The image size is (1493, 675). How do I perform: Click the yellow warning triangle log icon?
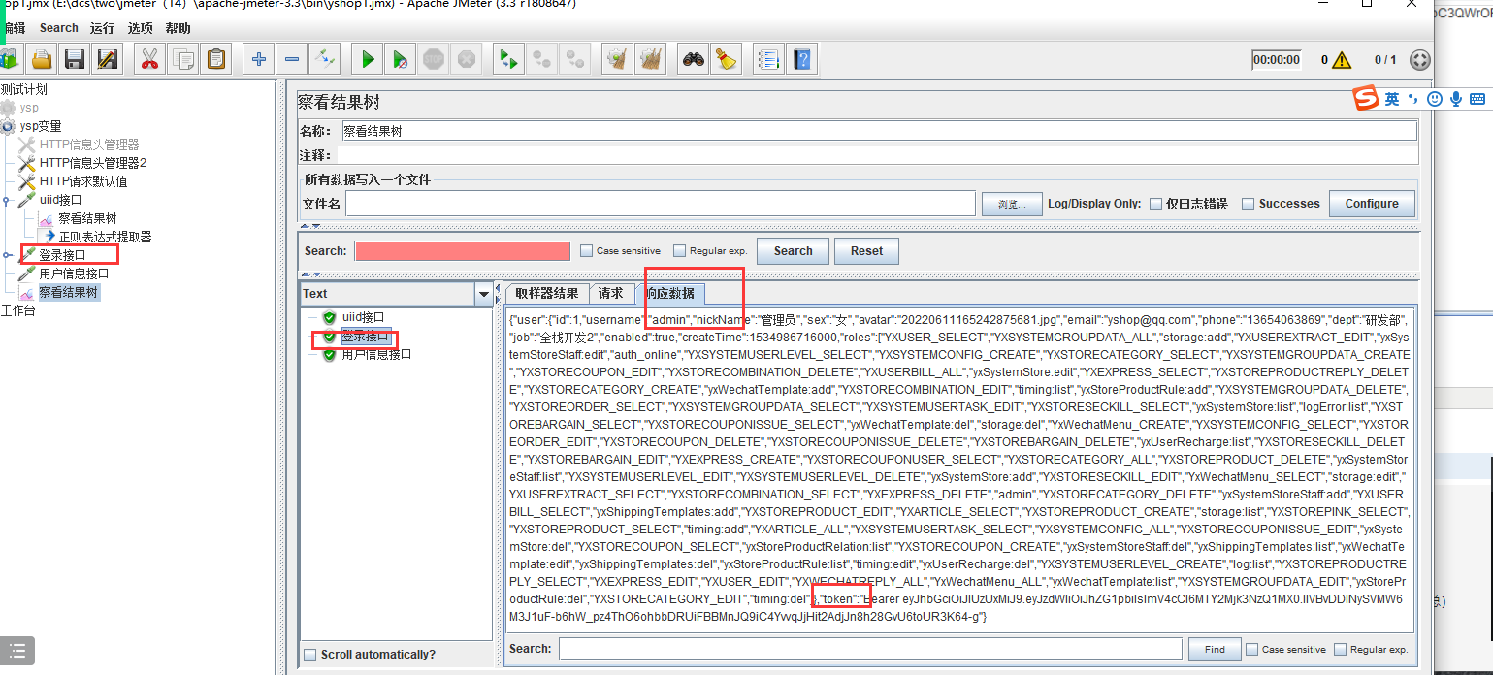coord(1342,60)
